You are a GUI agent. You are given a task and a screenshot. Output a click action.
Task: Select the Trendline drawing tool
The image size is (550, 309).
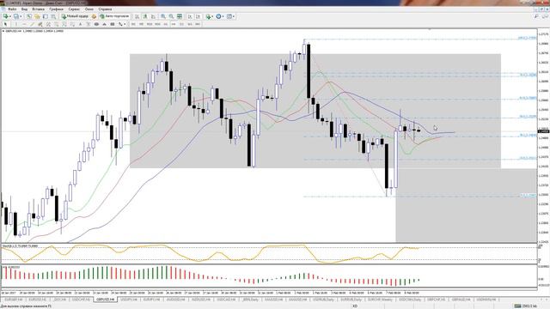(x=33, y=24)
